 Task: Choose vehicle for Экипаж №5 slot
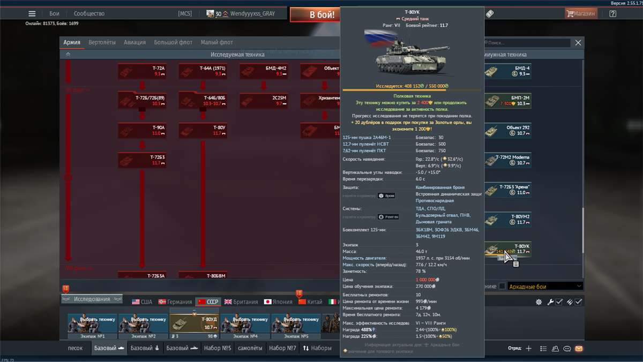point(296,326)
